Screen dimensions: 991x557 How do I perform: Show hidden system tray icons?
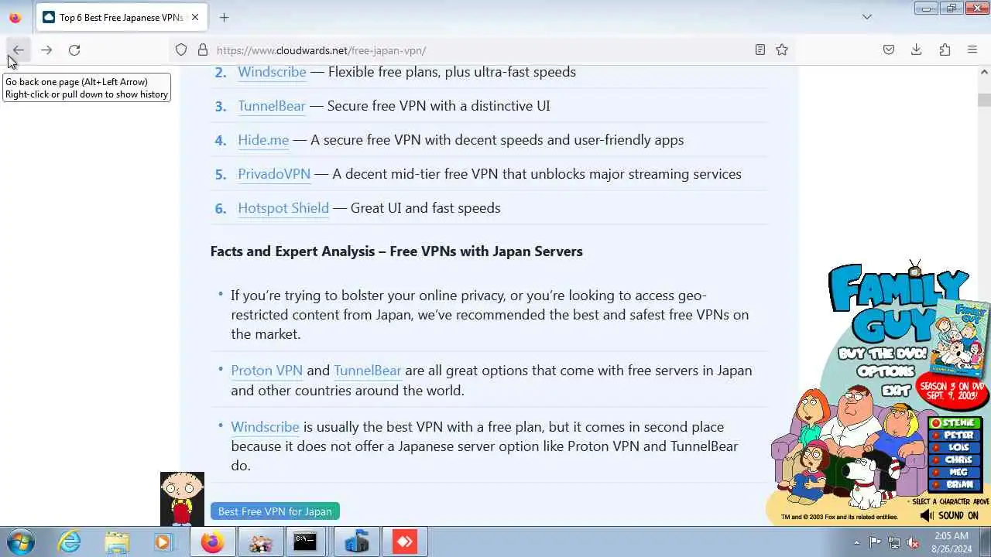[x=856, y=542]
